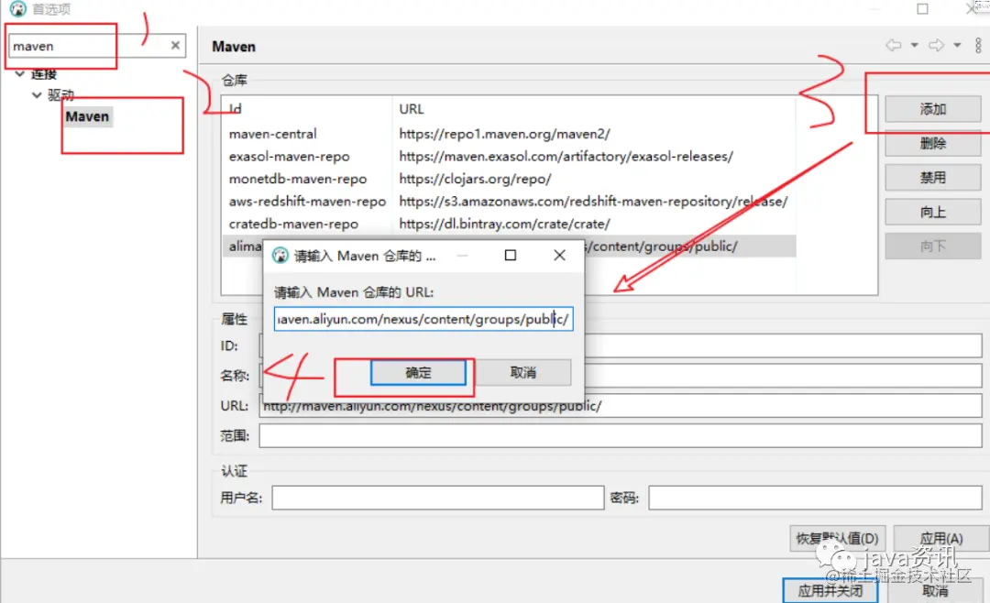This screenshot has width=990, height=603.
Task: Click the dl.bintray.com crate URL cell
Action: (504, 224)
